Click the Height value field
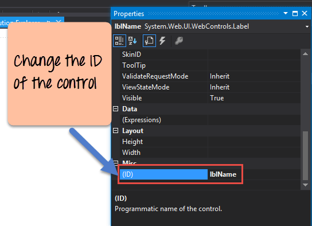 pos(254,142)
